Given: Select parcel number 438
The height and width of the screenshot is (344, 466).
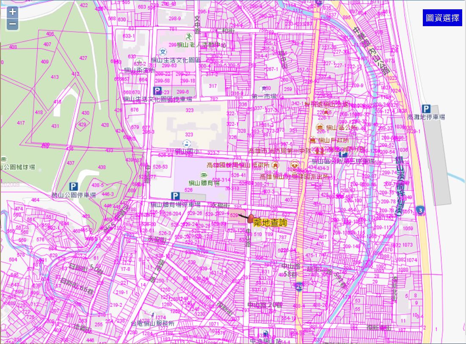Looking at the screenshot, I should tap(102, 167).
